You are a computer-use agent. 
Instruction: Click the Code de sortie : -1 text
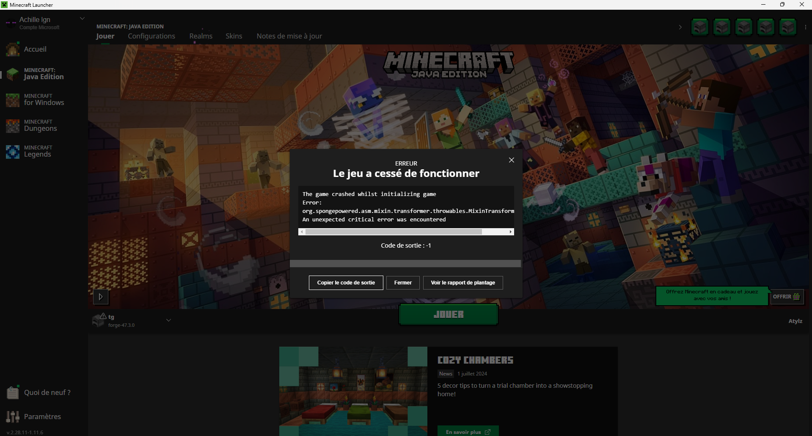(x=406, y=246)
